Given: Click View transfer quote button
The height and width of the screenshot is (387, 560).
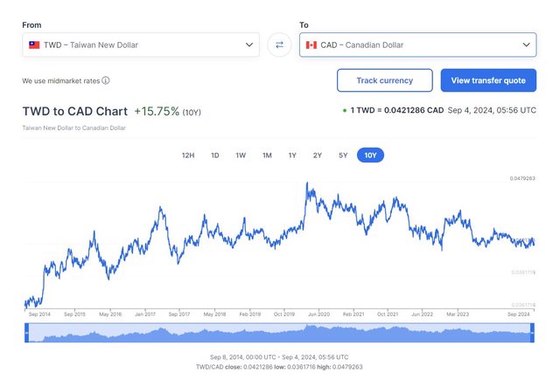Looking at the screenshot, I should 487,80.
